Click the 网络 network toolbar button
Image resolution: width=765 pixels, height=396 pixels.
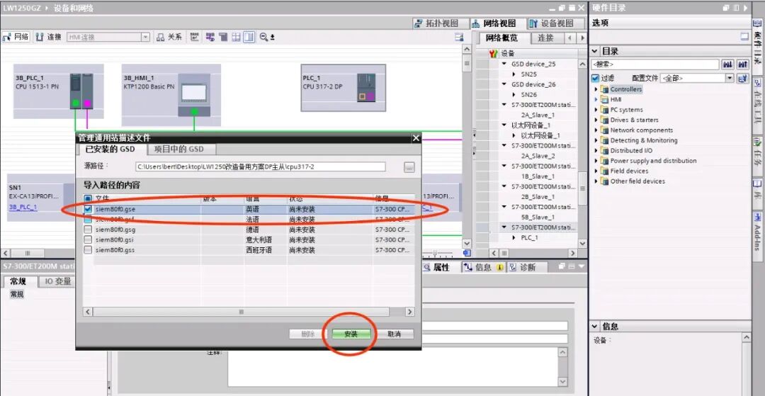(x=16, y=37)
